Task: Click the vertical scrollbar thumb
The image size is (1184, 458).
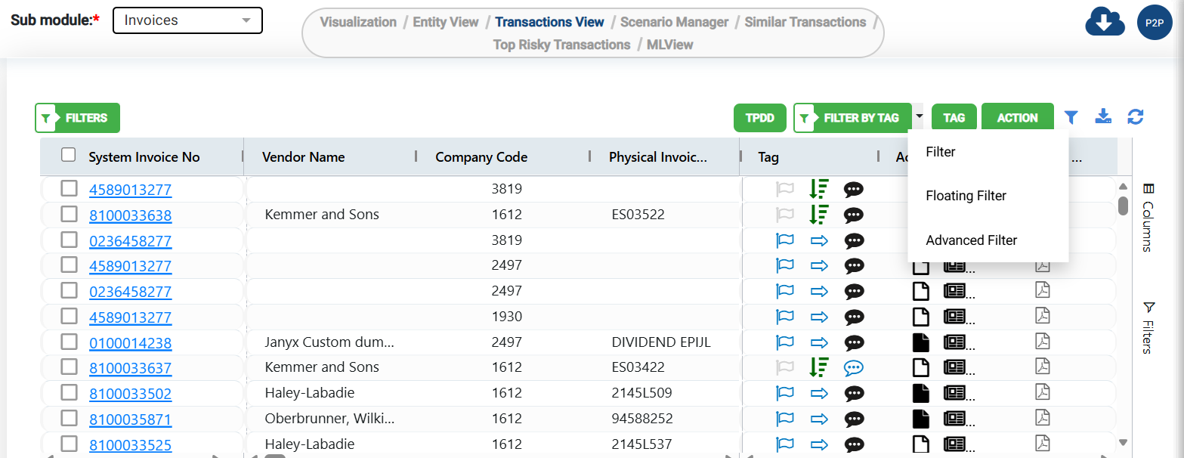Action: [x=1123, y=206]
